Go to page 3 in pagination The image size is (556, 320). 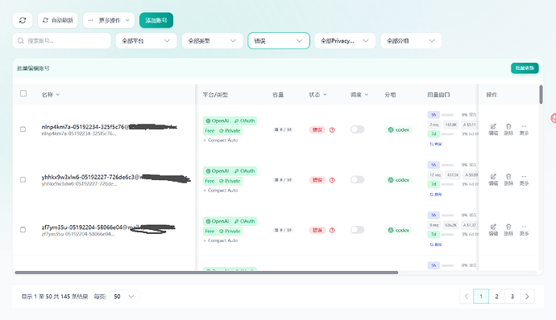(512, 297)
